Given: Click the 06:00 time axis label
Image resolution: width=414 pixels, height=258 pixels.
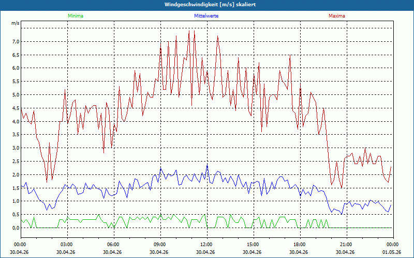Looking at the screenshot, I should (114, 245).
